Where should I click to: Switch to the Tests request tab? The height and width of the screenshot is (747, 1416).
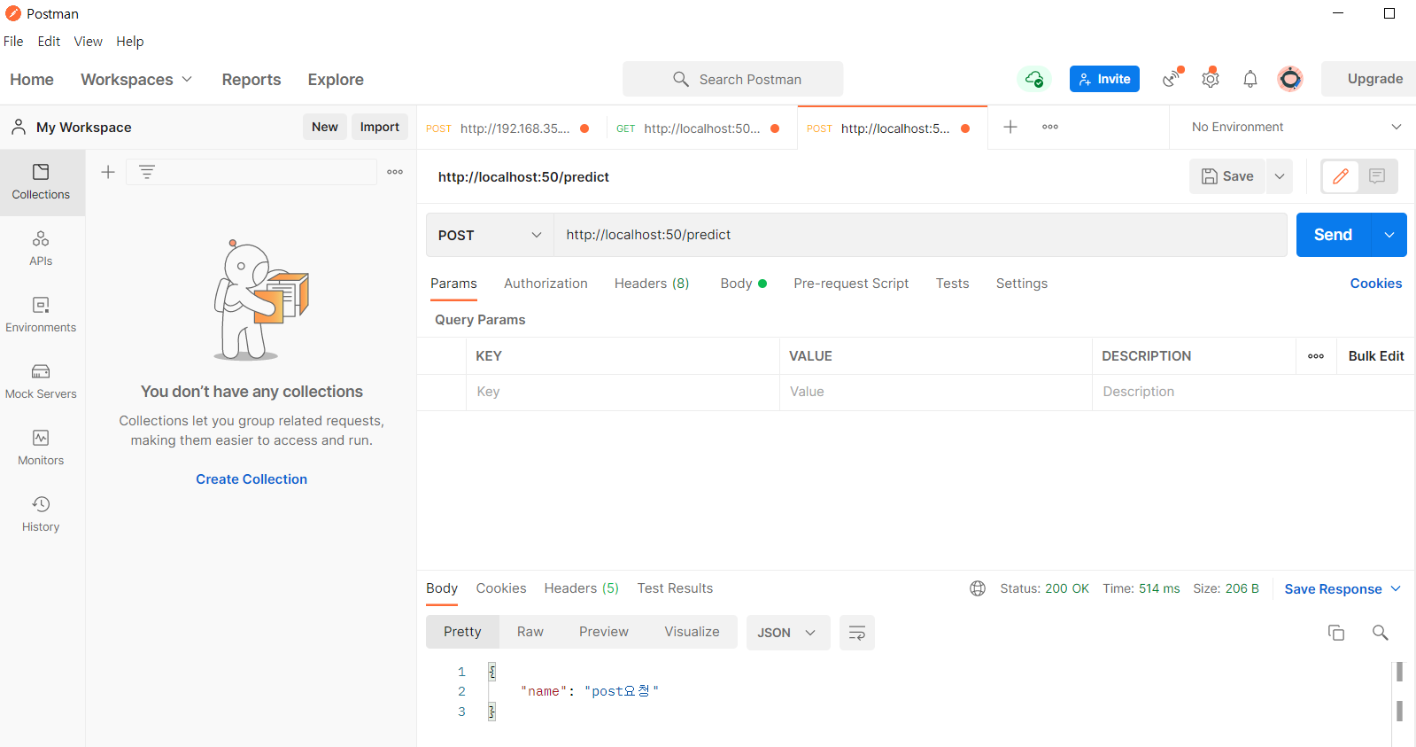[x=952, y=284]
